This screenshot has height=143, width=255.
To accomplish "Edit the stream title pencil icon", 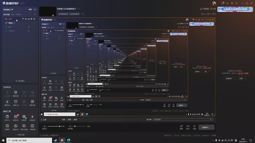I will tap(78, 9).
